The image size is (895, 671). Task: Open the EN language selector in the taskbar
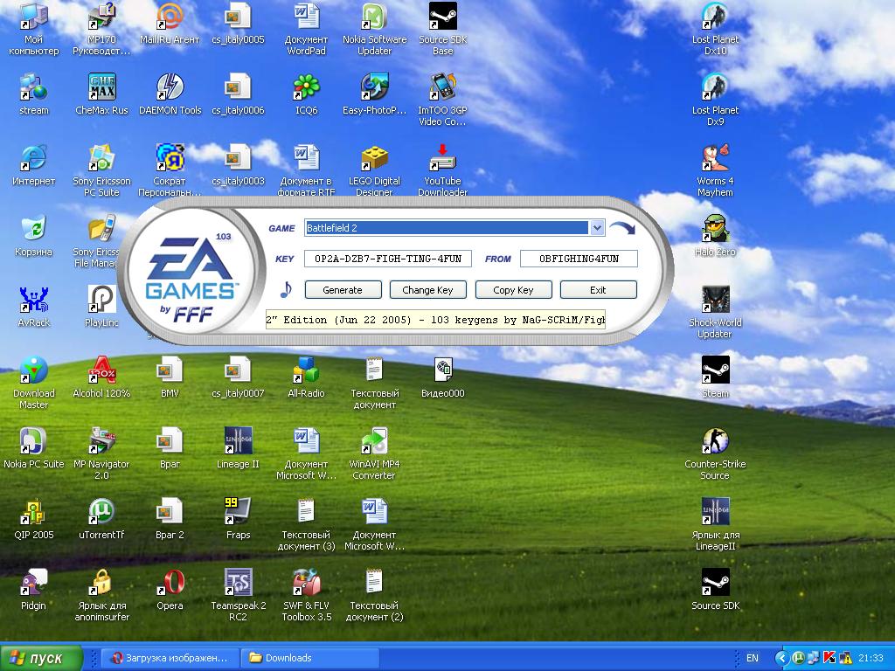click(x=752, y=658)
